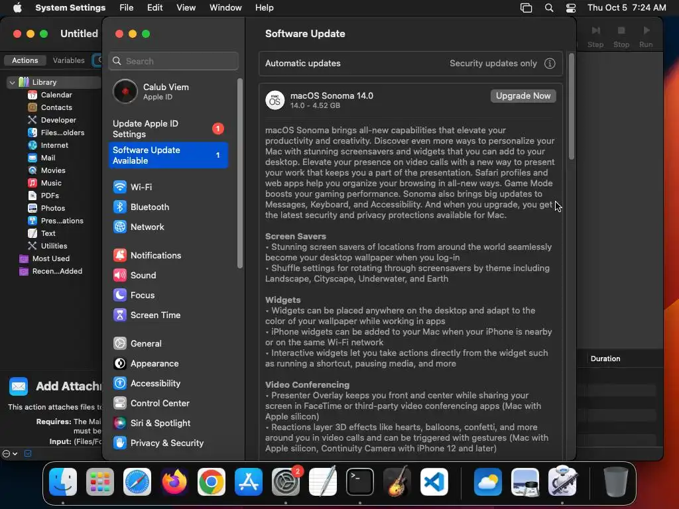Open Terminal from the Dock
This screenshot has width=679, height=509.
[x=360, y=482]
